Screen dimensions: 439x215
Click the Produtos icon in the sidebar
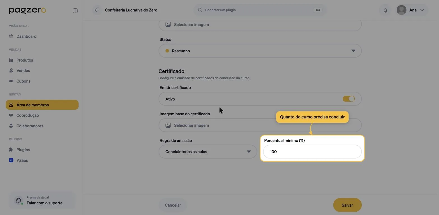[x=11, y=60]
